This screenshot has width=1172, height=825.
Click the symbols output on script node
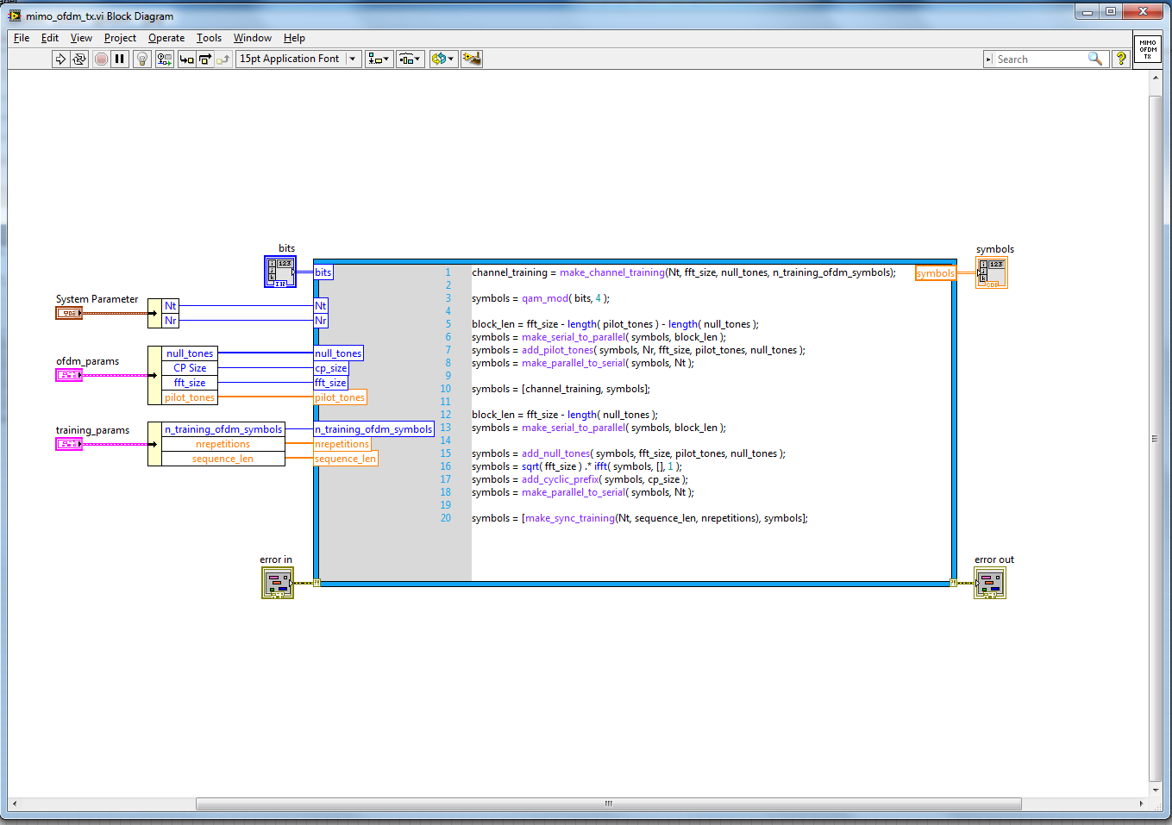coord(936,273)
